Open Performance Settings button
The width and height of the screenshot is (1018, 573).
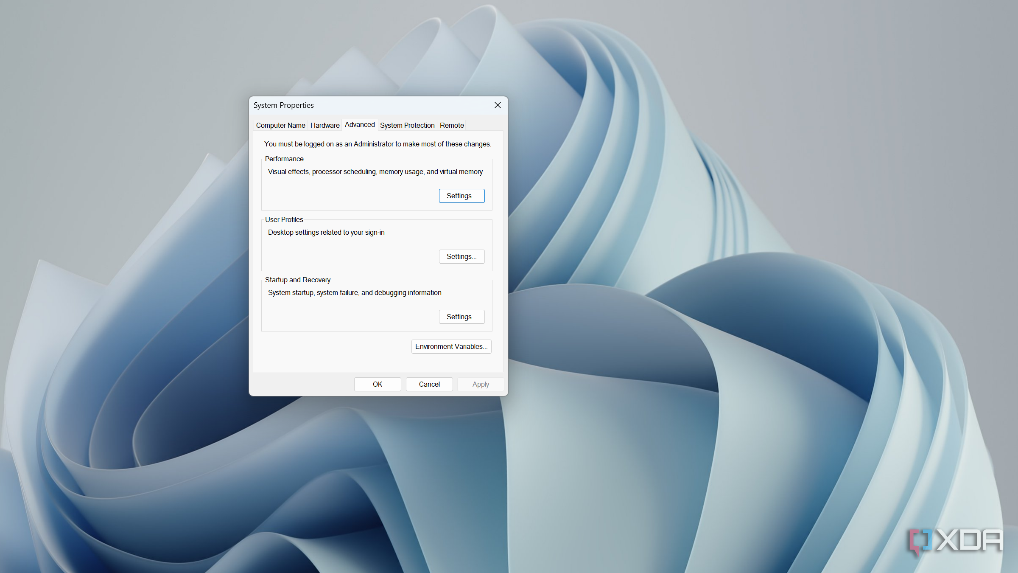click(x=461, y=196)
